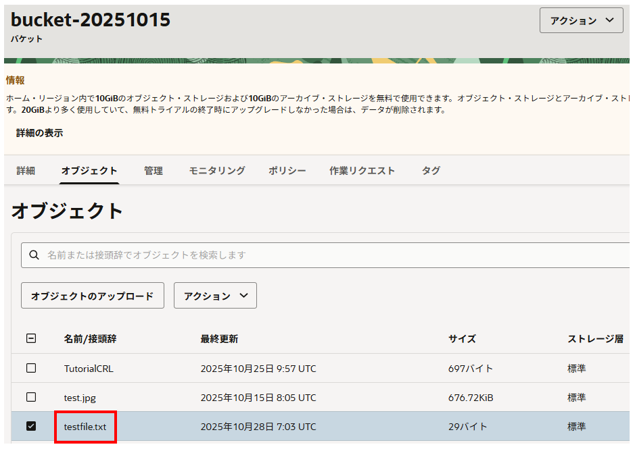Click the search magnifier icon
The width and height of the screenshot is (635, 451).
point(34,255)
